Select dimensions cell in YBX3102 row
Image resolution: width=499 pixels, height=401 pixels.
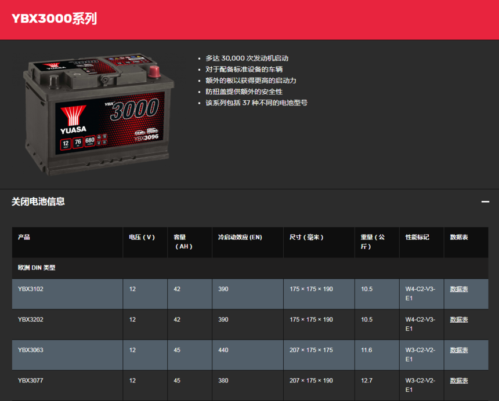click(x=319, y=294)
